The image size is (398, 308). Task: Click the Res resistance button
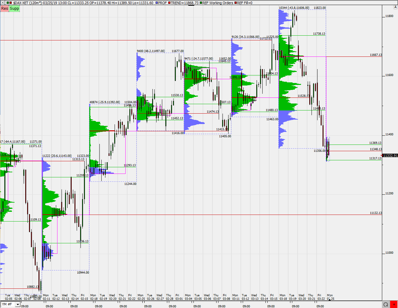point(4,9)
